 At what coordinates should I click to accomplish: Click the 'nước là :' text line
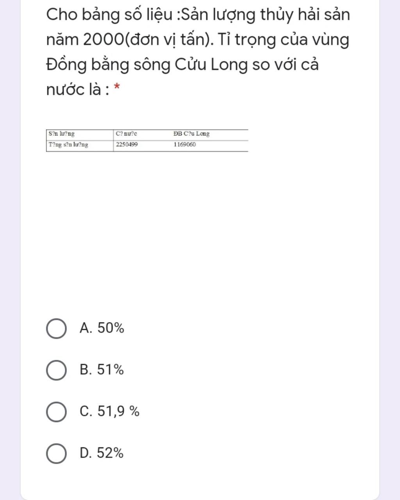point(77,89)
